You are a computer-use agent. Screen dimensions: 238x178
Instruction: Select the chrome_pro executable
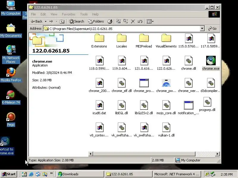144,85
